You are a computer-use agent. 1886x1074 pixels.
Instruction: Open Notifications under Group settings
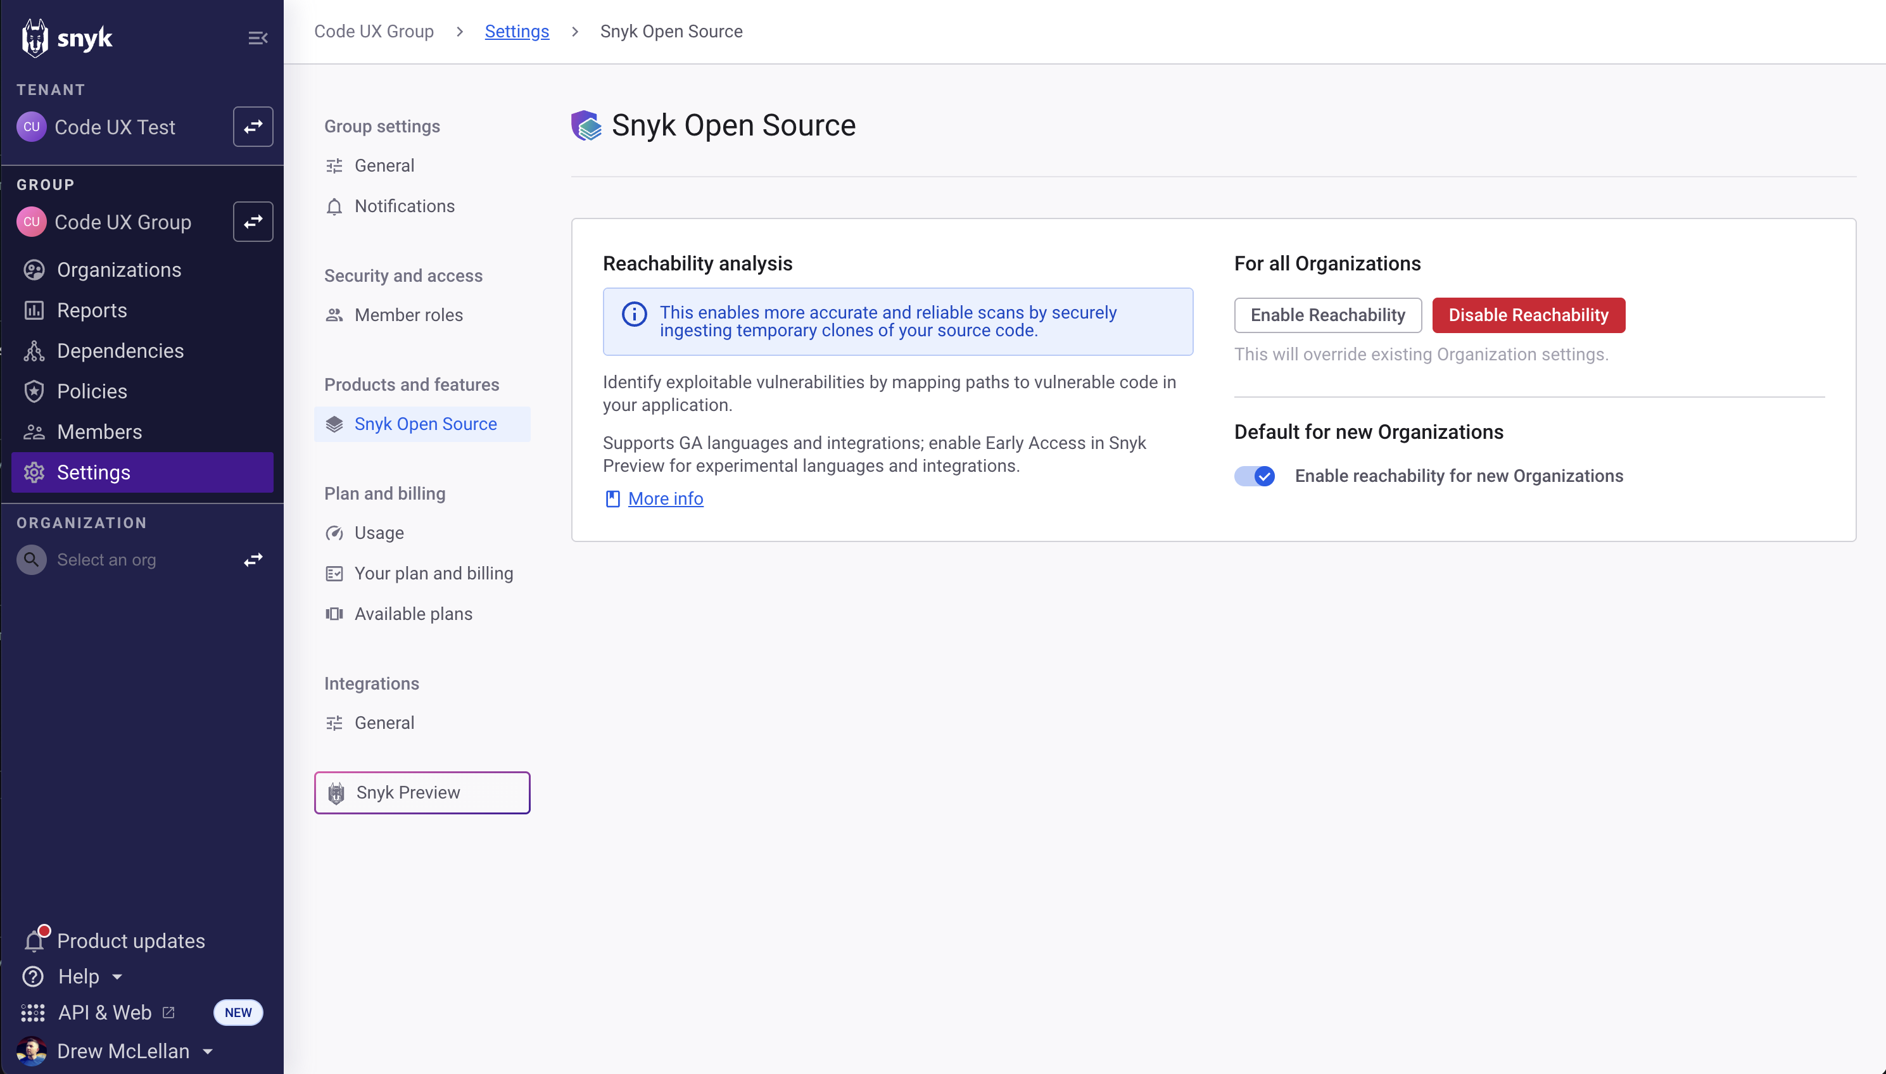pos(404,206)
